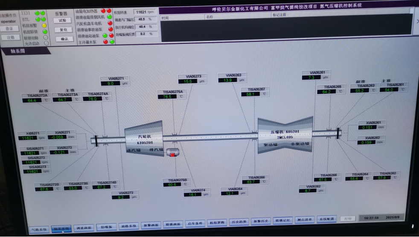Click the 打印 print button
419x237 pixels.
point(348,219)
